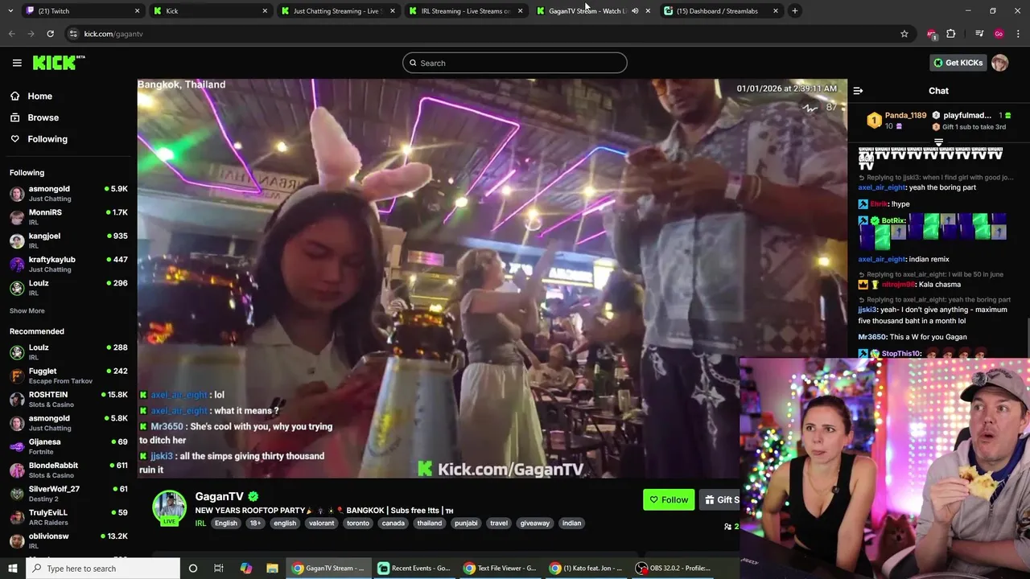
Task: Follow the GaganTV channel
Action: [x=669, y=499]
